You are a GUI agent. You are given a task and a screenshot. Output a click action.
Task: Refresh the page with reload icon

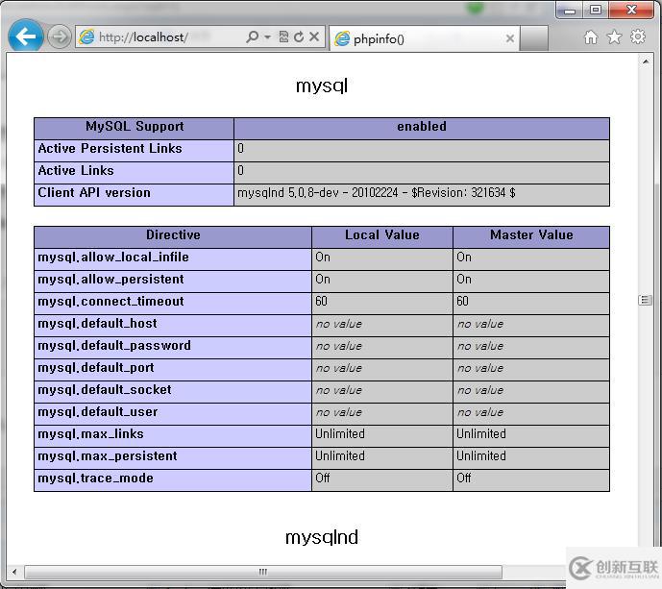[299, 37]
